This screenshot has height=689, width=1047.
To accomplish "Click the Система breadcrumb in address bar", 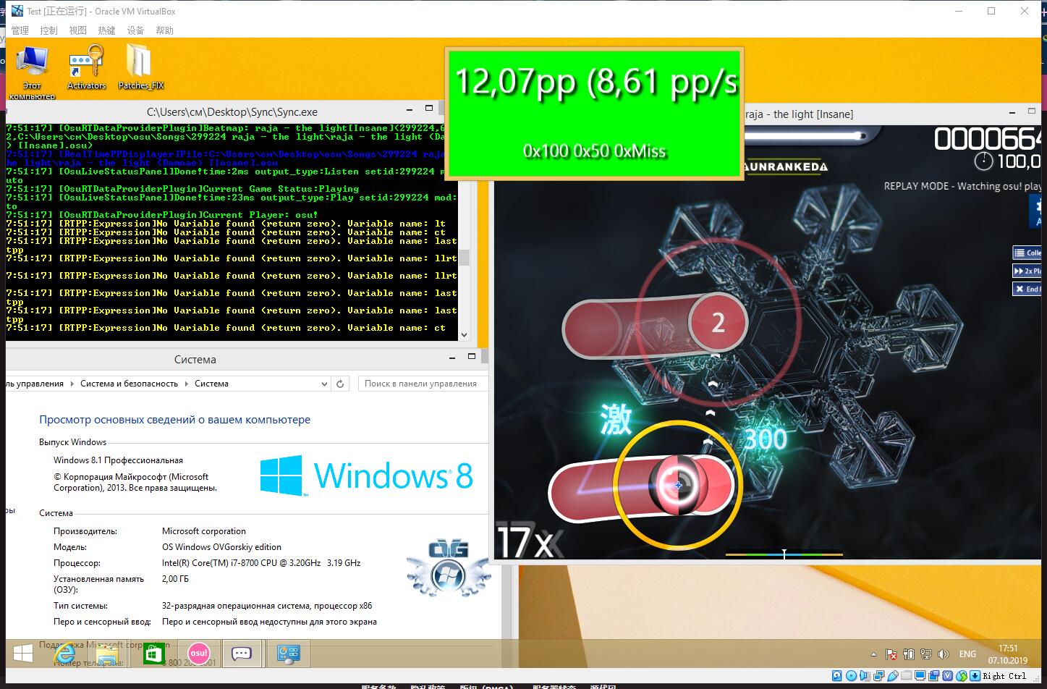I will point(211,384).
